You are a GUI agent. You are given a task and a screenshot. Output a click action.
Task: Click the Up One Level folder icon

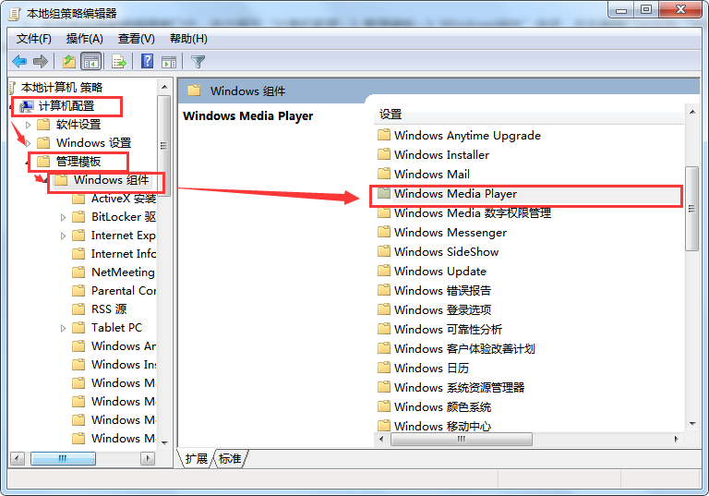68,62
